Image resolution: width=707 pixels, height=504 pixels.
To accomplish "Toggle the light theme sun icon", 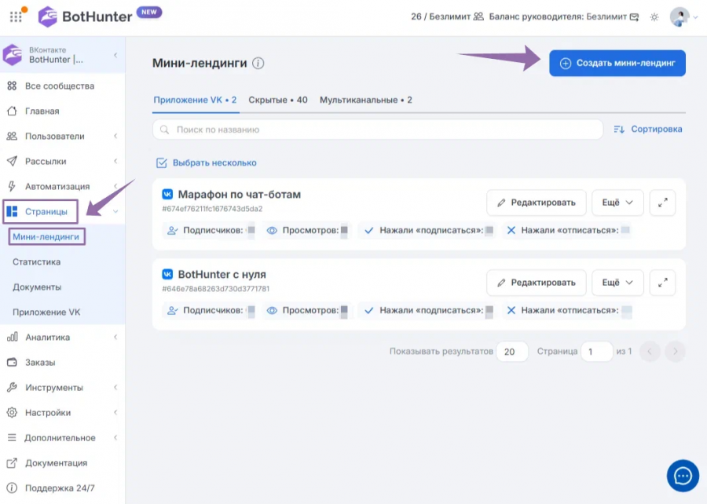I will point(654,17).
